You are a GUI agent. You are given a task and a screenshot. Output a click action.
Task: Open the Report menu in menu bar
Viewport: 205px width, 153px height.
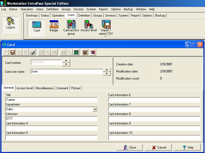coord(103,9)
